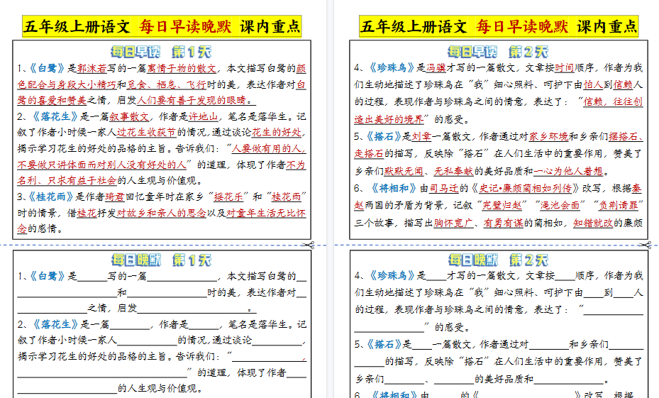Click the red answer 寓情于物的散文
Image resolution: width=659 pixels, height=398 pixels.
[x=182, y=68]
